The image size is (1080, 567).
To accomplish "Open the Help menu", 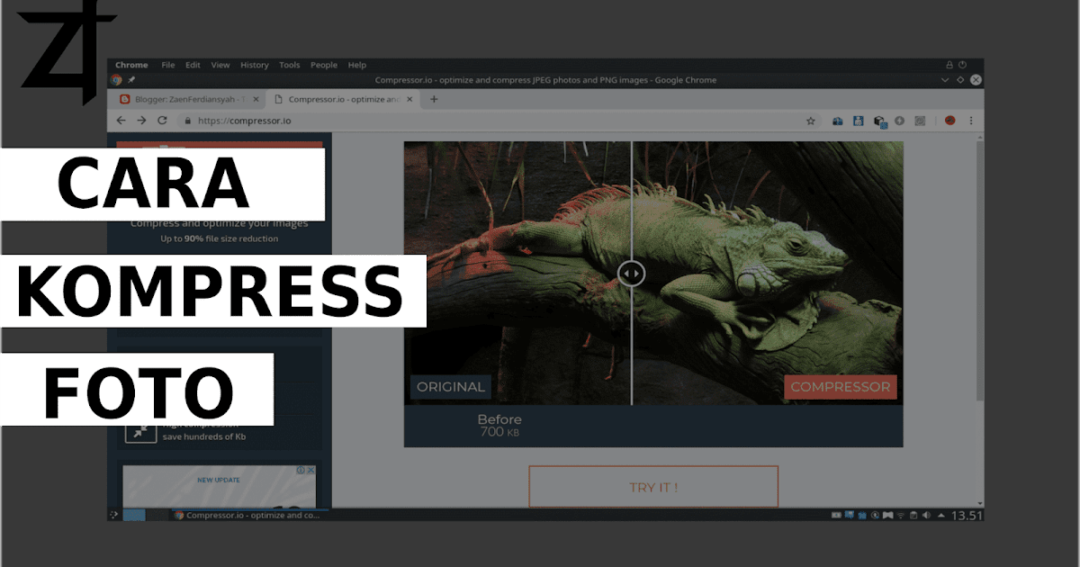I will (x=357, y=65).
